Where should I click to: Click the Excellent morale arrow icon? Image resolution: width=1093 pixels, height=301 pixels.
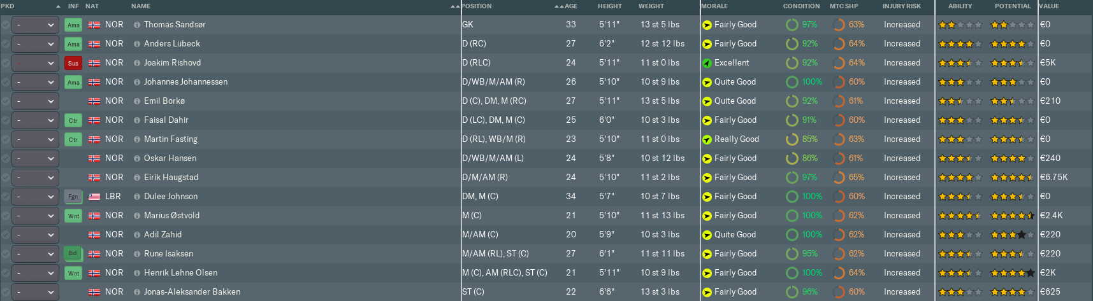(x=707, y=63)
